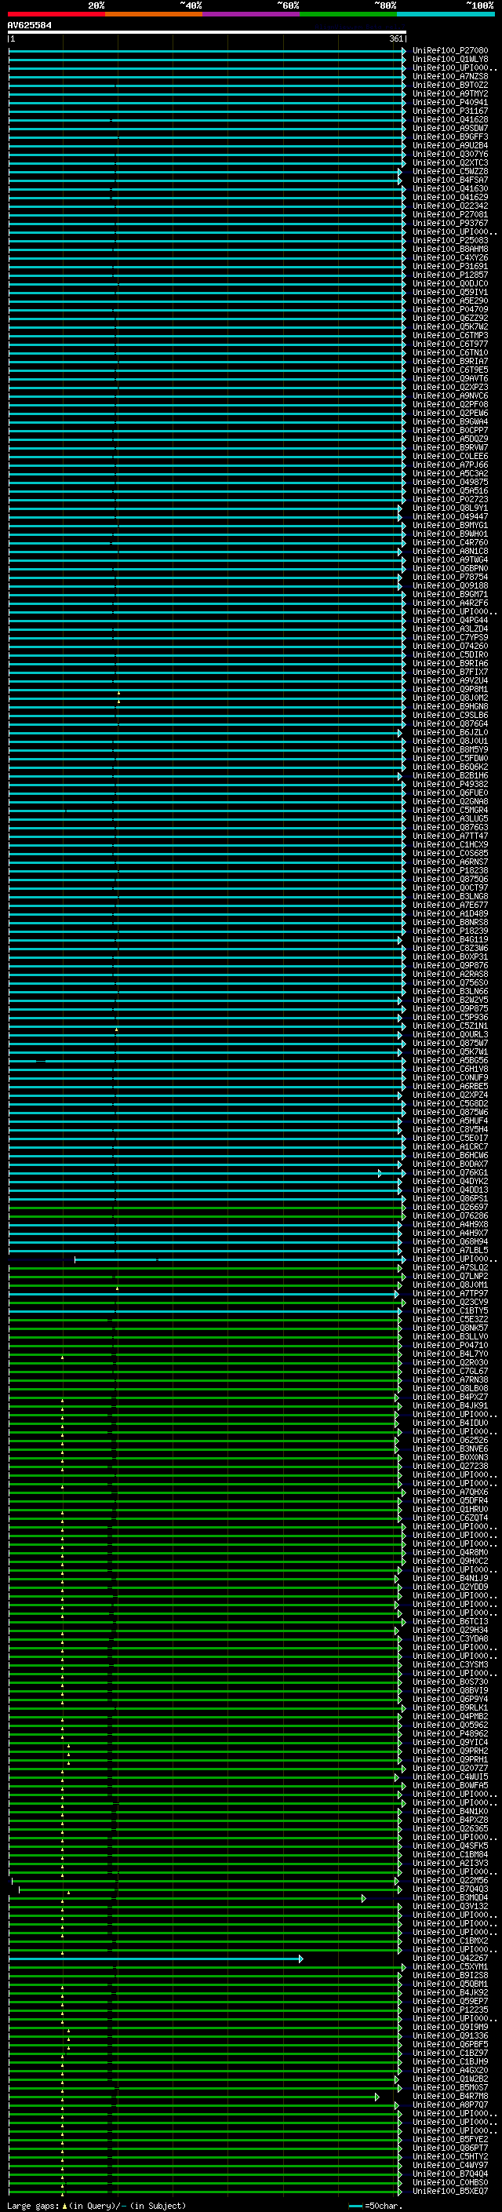
Task: Open hit UniRef100_A9TMY2
Action: 449,93
